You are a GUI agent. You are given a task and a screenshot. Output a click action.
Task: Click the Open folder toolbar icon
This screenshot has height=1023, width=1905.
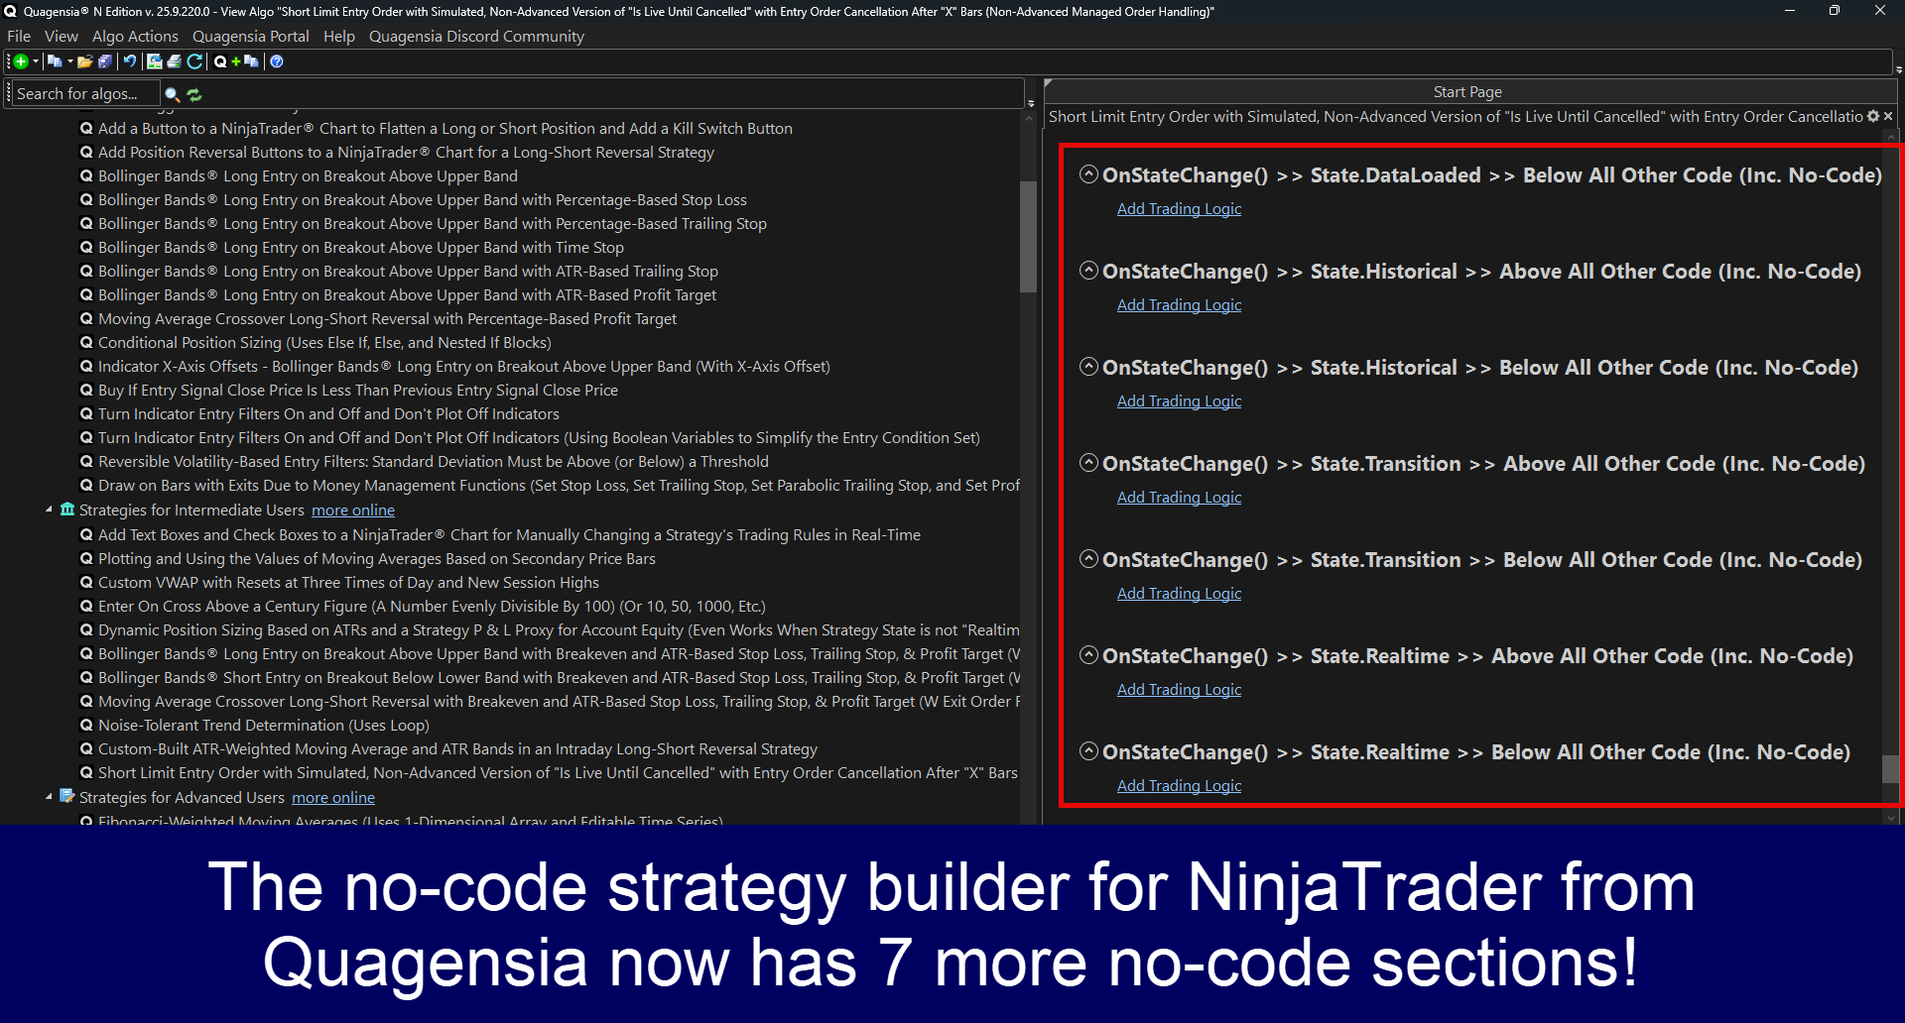click(x=85, y=61)
